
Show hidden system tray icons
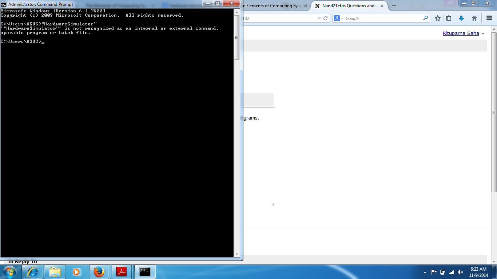[x=425, y=272]
